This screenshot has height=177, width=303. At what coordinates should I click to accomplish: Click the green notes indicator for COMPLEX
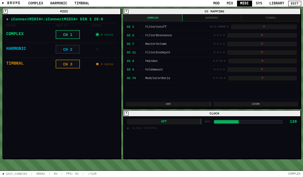click(98, 35)
